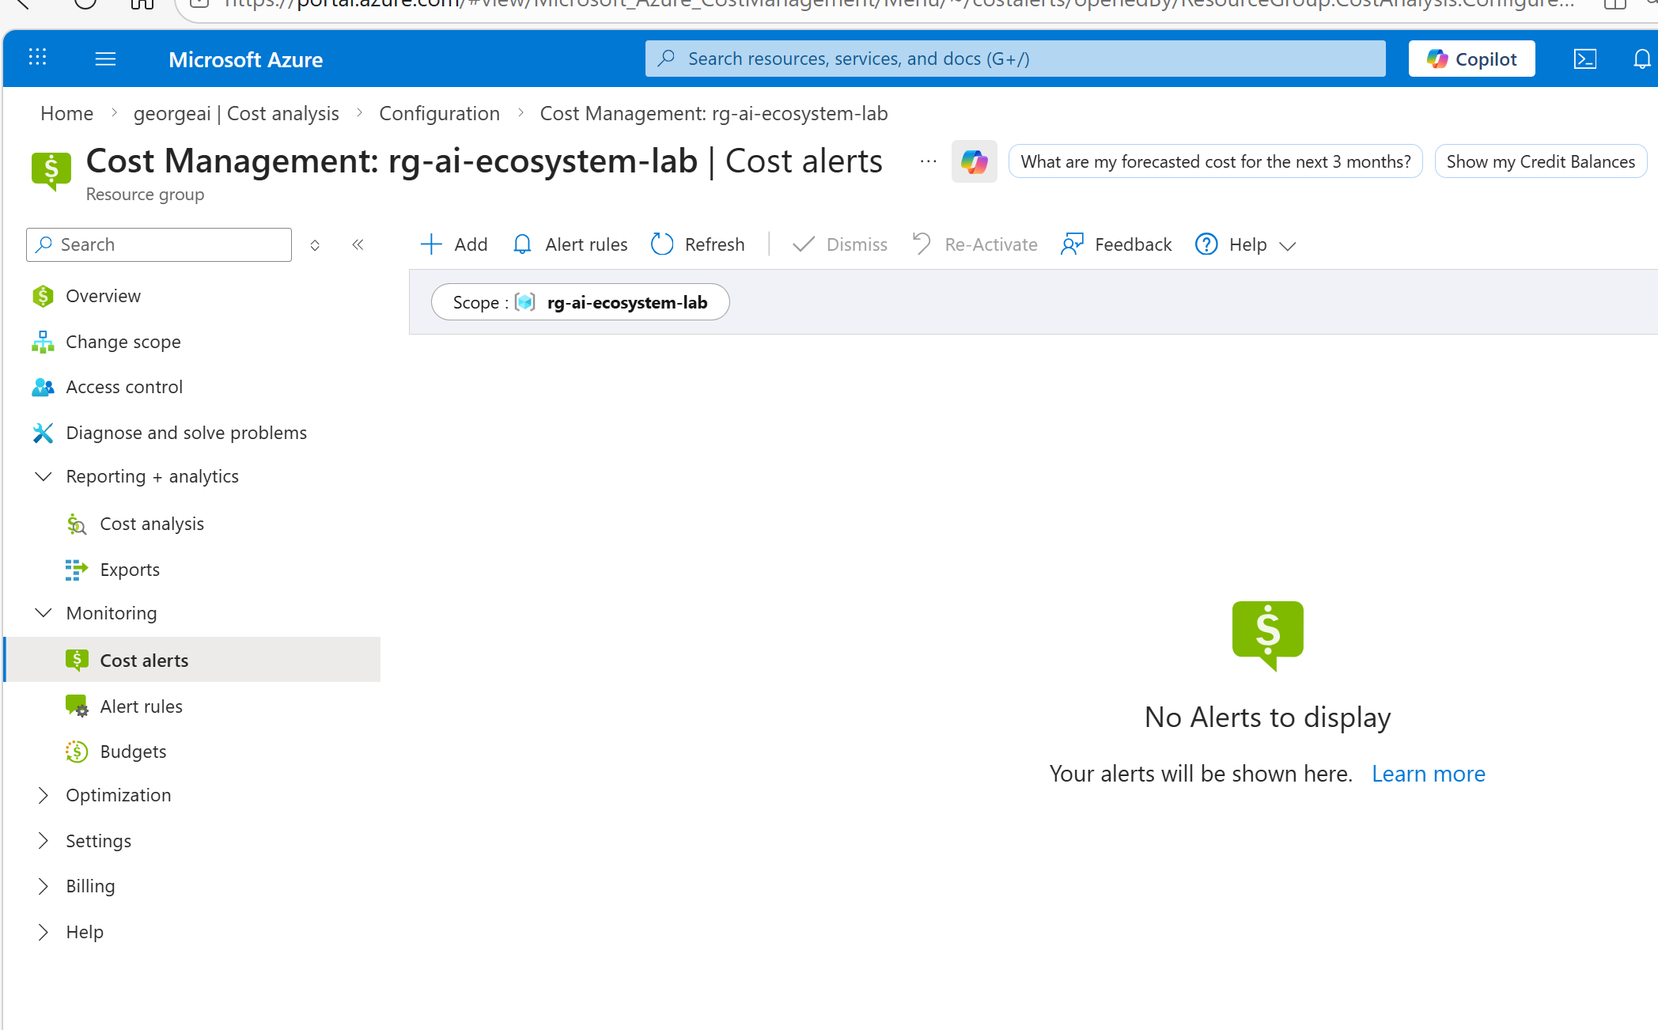Click the global search resources box
This screenshot has width=1658, height=1030.
click(1016, 59)
